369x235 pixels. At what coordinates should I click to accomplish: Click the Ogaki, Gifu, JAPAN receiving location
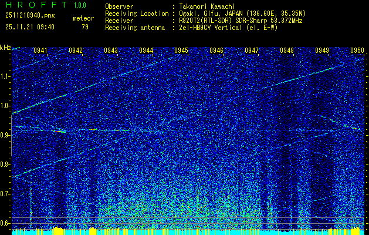coord(242,14)
